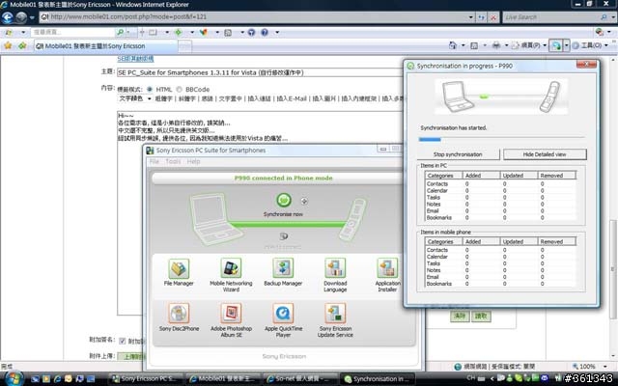The height and width of the screenshot is (386, 618).
Task: Click the IE Stop loading button
Action: [x=493, y=17]
